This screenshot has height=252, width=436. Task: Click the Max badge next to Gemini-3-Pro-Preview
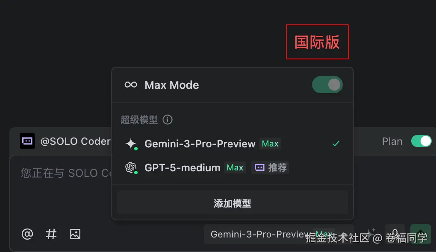point(270,144)
